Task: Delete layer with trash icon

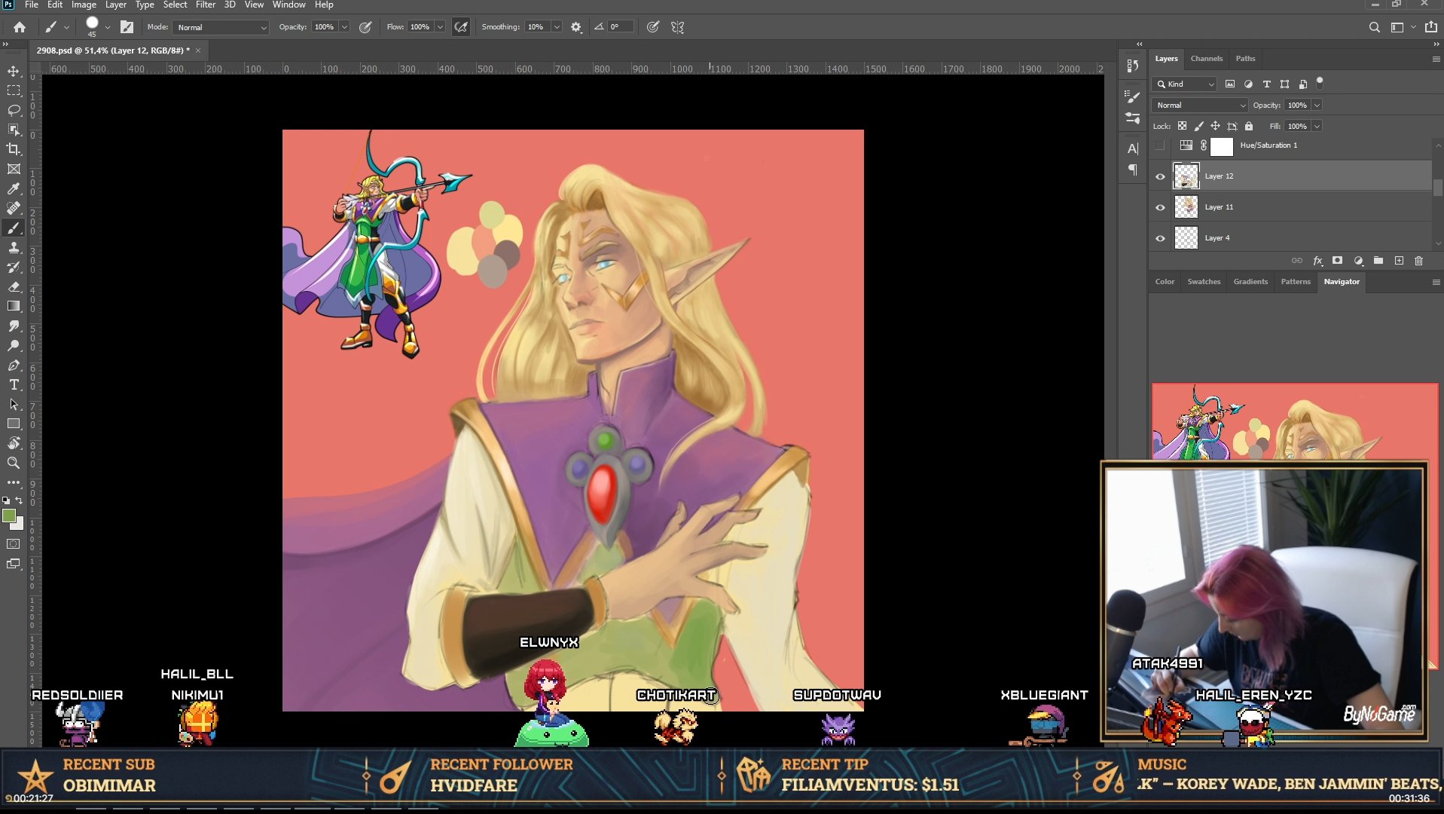Action: click(1419, 261)
